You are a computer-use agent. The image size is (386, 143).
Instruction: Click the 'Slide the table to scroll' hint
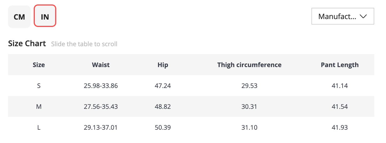coord(84,44)
